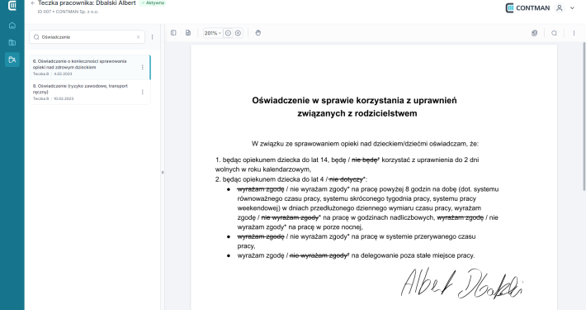Screen dimensions: 586x310
Task: Select document 6. Oświadczenie o konieczności sprawowania opieki
Action: point(90,68)
